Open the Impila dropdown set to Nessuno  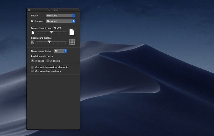[60, 15]
